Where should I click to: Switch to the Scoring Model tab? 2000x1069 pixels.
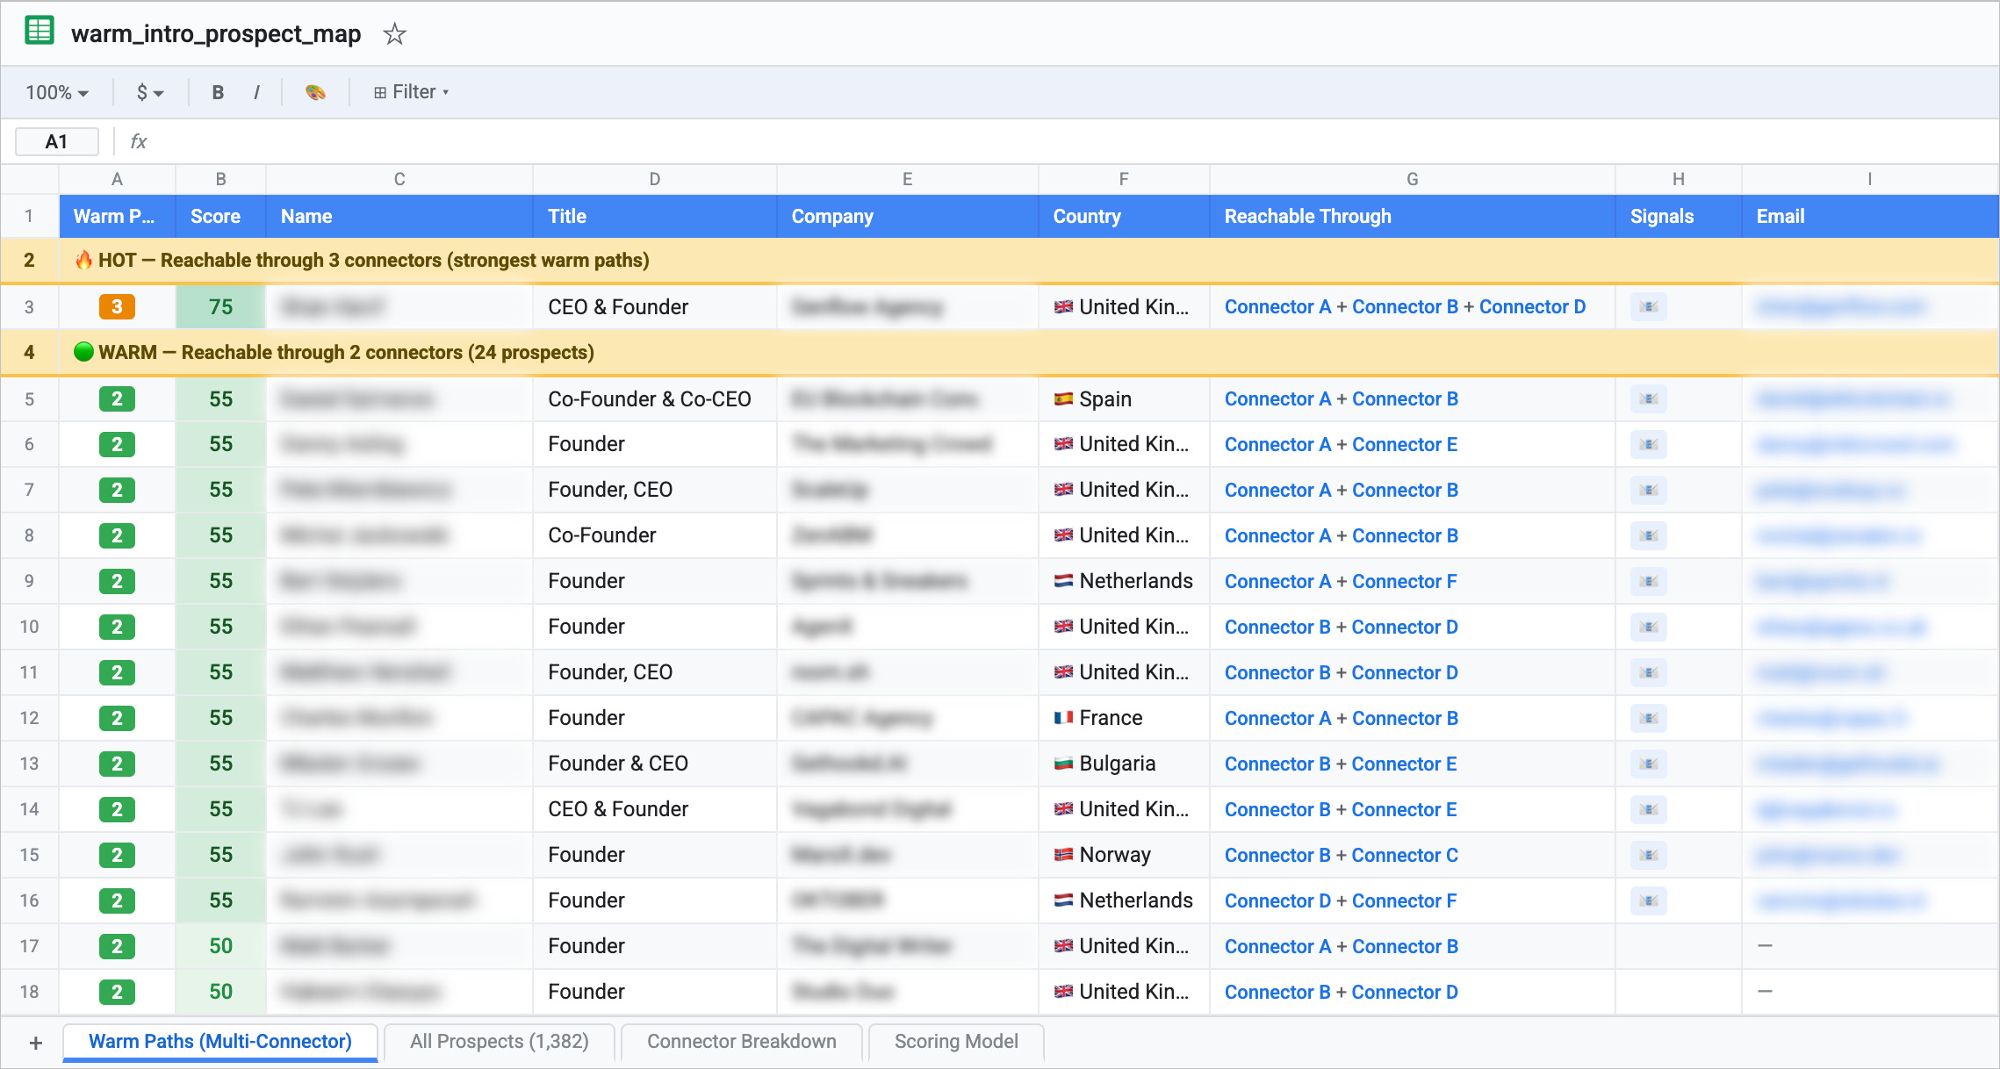click(x=955, y=1042)
